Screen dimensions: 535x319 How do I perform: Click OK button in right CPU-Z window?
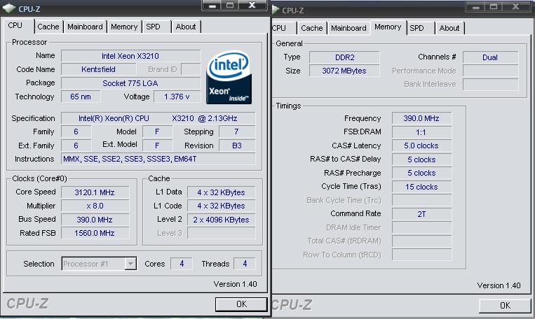pos(505,306)
